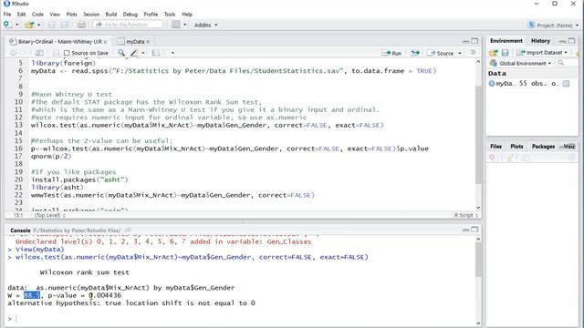This screenshot has height=328, width=584.
Task: Click the show in new window icon
Action: [39, 53]
